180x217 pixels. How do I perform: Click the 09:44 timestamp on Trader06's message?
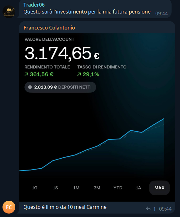[162, 14]
